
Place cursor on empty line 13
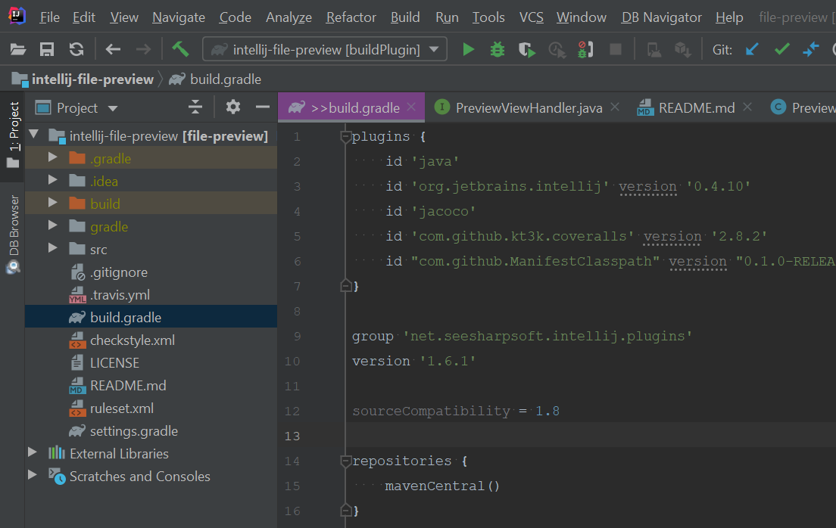(591, 435)
